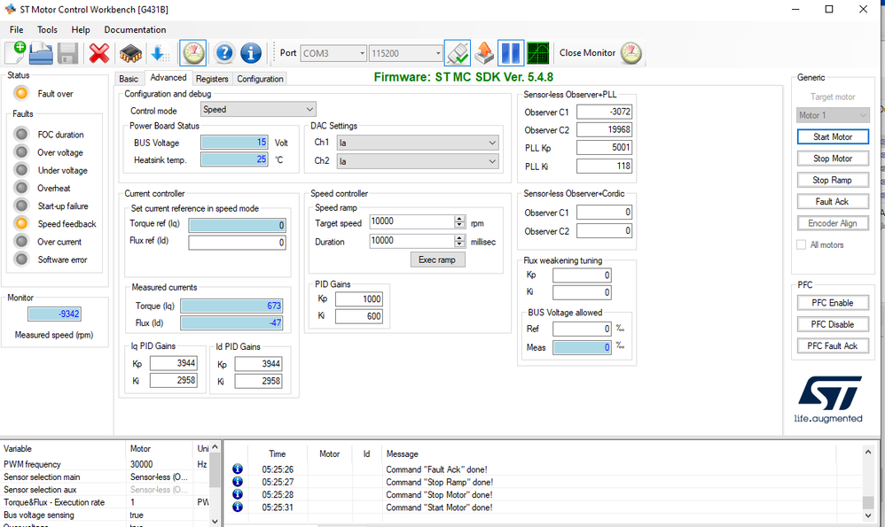Click the Start Motor button
The image size is (885, 527).
[833, 137]
